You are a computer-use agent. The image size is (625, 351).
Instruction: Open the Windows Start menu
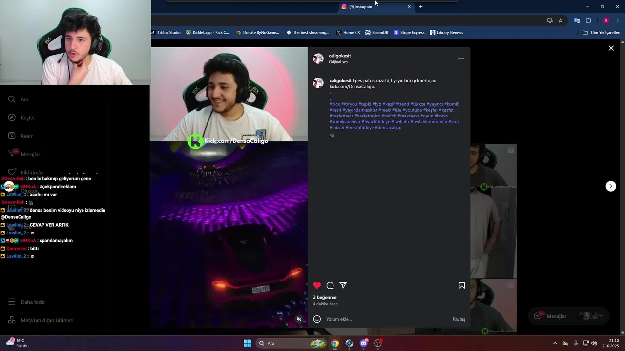point(248,343)
